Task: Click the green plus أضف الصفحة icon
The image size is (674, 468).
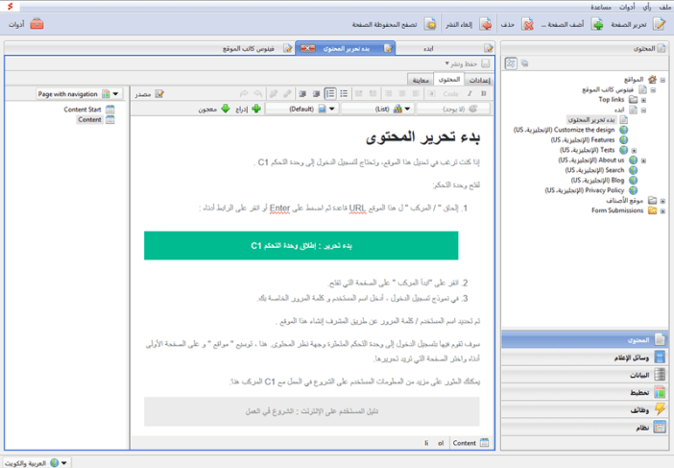Action: [x=597, y=24]
